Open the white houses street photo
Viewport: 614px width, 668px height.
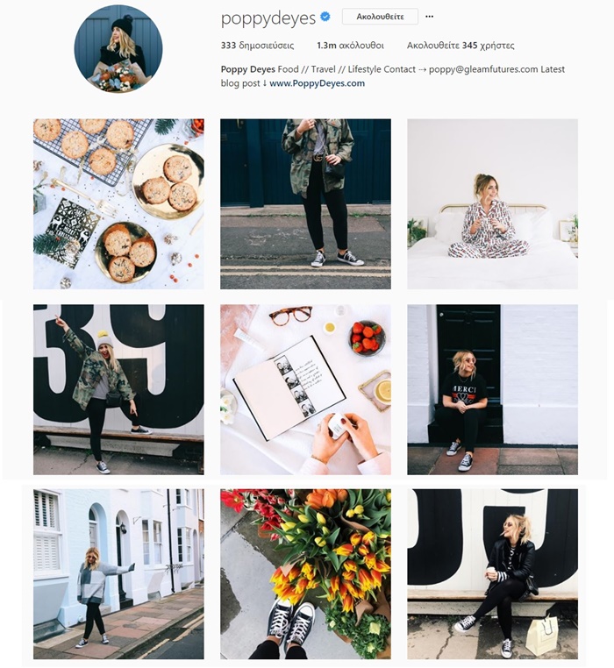118,574
